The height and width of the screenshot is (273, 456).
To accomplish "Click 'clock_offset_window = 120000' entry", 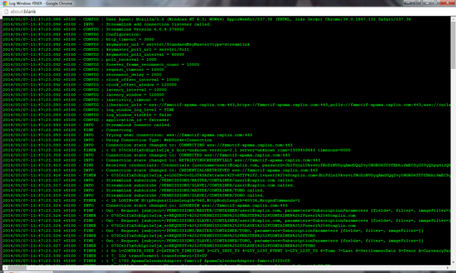I will 90,85.
